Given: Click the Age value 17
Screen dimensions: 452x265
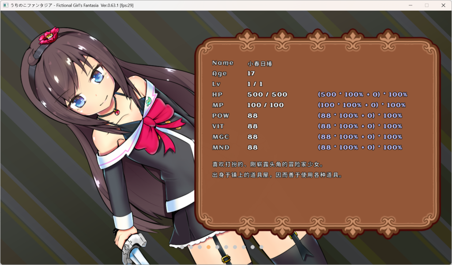Looking at the screenshot, I should point(250,73).
